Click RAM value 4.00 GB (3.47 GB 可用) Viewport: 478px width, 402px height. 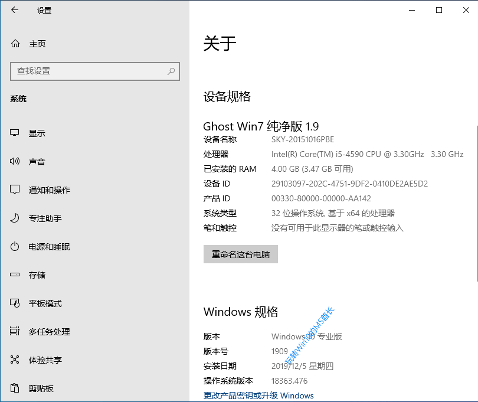pyautogui.click(x=312, y=169)
